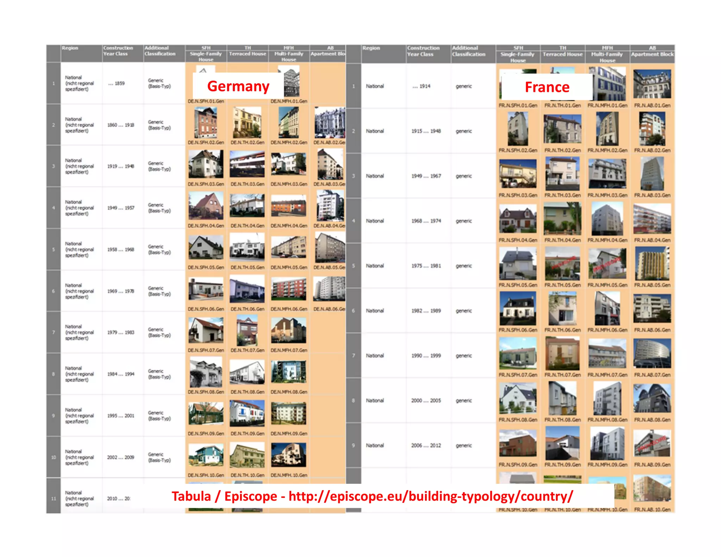Select the FR.N.SFH.08.Gen white house photo
This screenshot has width=721, height=557.
coord(518,398)
